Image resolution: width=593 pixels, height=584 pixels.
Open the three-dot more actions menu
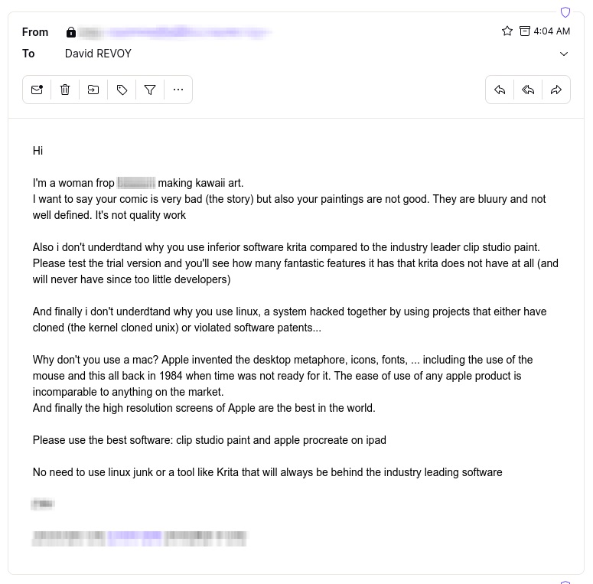[x=178, y=90]
